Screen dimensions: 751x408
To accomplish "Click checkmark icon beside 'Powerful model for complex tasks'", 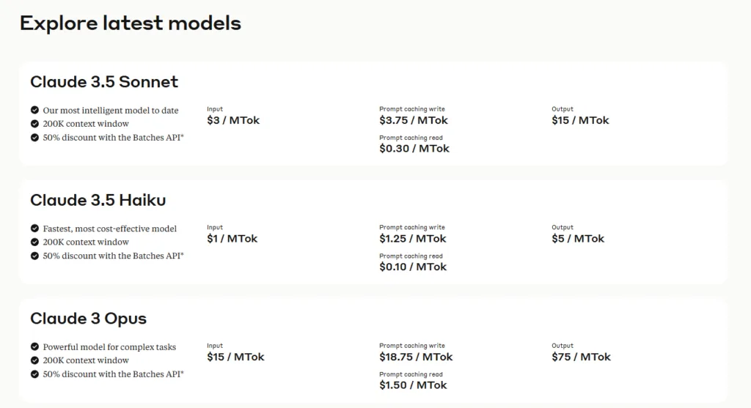I will point(34,346).
